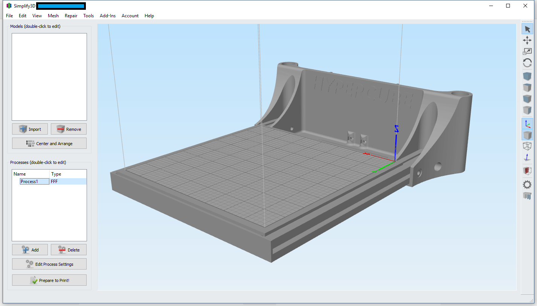Click the gear settings icon in sidebar
This screenshot has width=537, height=306.
[527, 184]
